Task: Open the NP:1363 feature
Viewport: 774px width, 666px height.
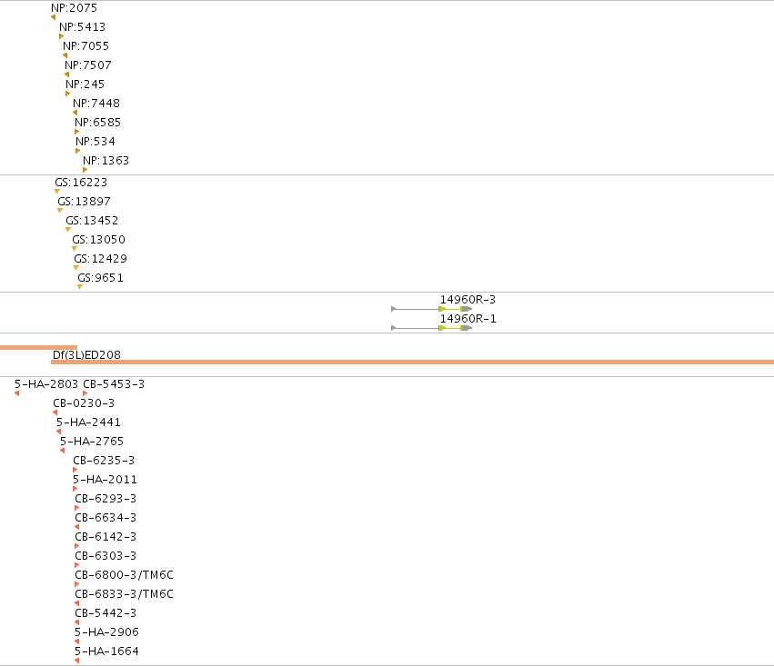Action: pyautogui.click(x=106, y=161)
